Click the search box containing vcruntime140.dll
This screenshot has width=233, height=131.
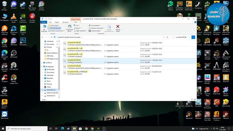coord(181,37)
